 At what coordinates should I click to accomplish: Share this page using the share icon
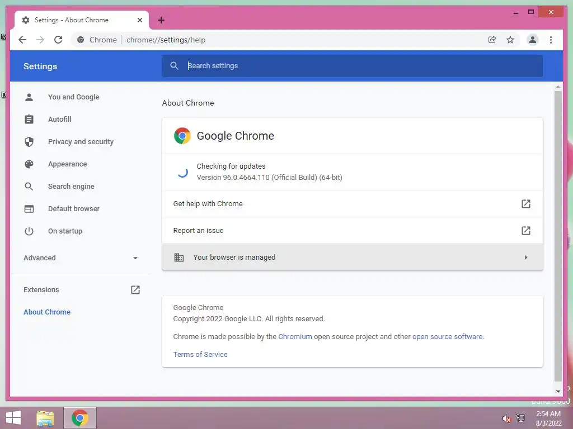tap(492, 40)
